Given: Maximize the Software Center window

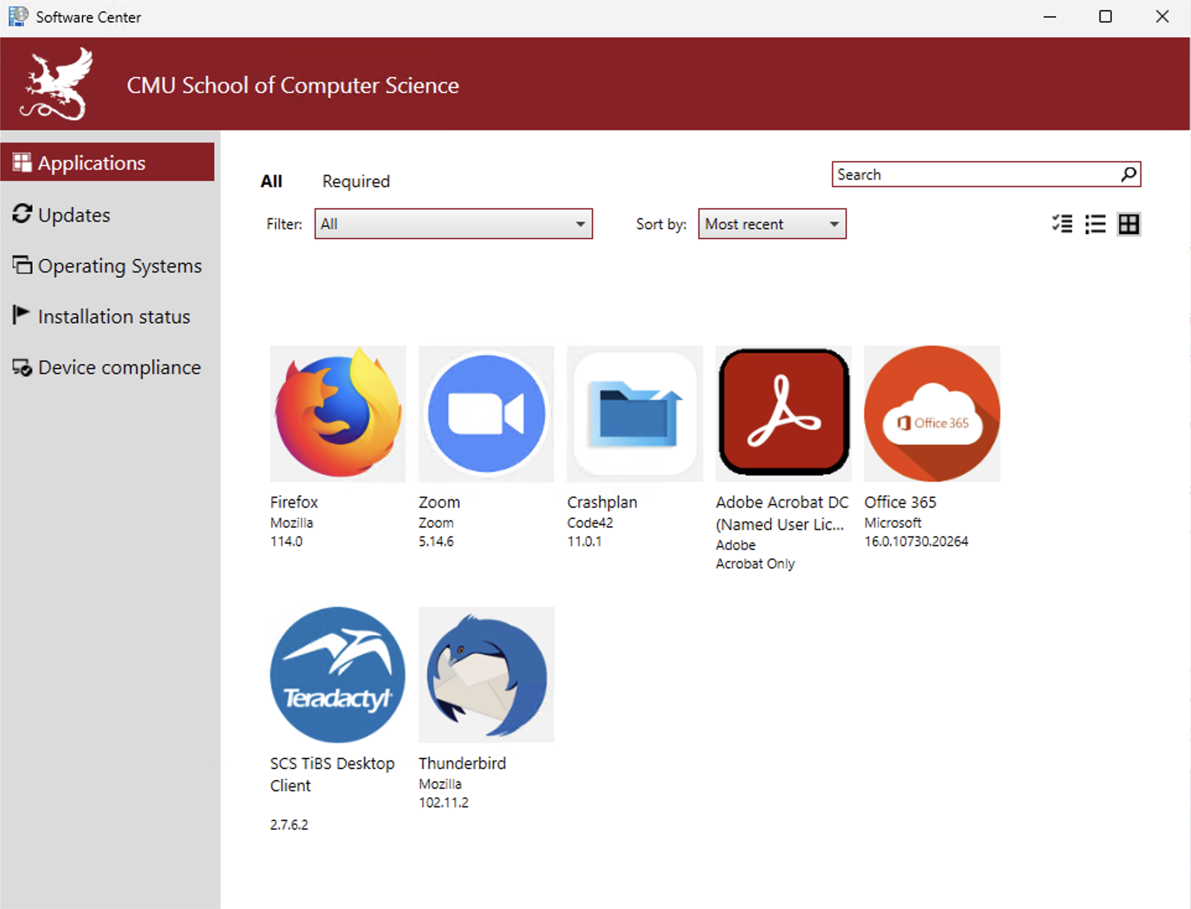Looking at the screenshot, I should coord(1106,17).
